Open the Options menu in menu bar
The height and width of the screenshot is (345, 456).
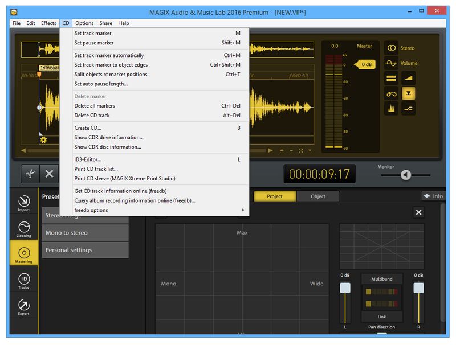tap(84, 23)
